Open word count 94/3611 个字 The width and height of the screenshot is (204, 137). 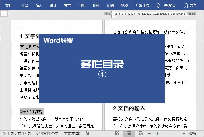pyautogui.click(x=47, y=134)
